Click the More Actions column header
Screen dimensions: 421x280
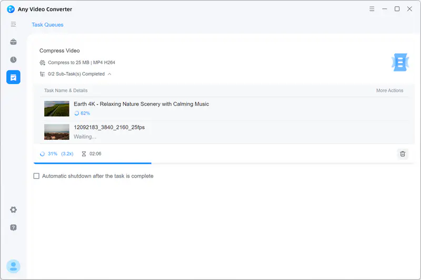tap(389, 90)
